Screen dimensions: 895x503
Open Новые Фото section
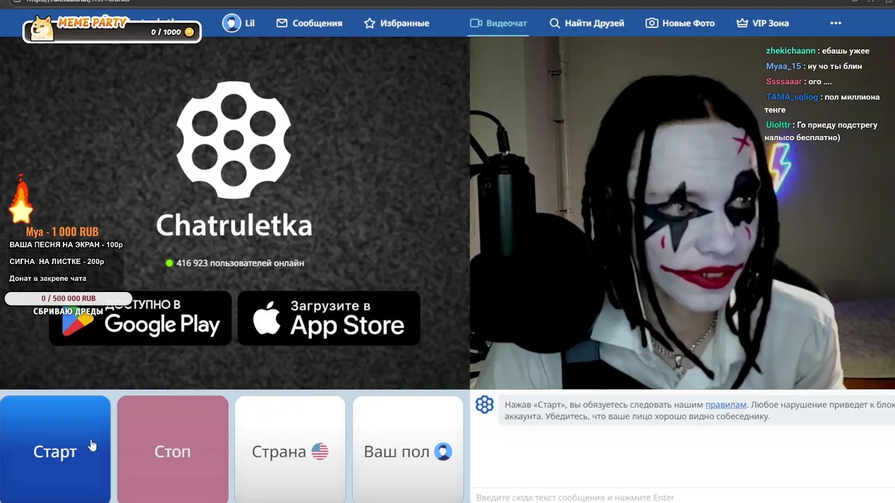[680, 23]
